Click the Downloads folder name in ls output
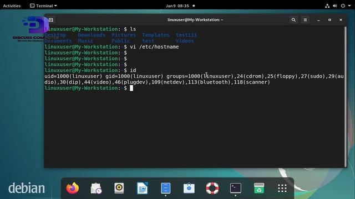Viewport: 355px width, 199px height. point(92,35)
